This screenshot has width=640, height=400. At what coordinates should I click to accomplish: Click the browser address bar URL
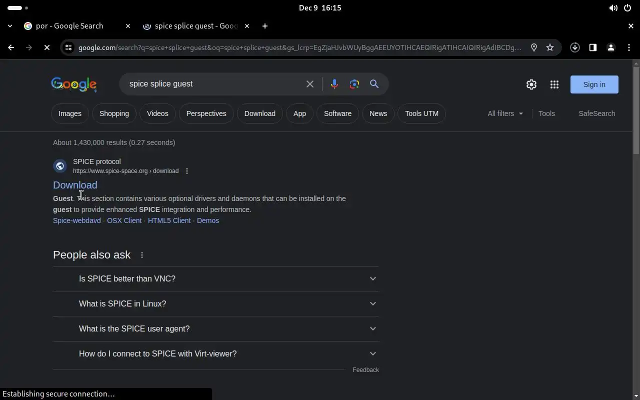(299, 47)
